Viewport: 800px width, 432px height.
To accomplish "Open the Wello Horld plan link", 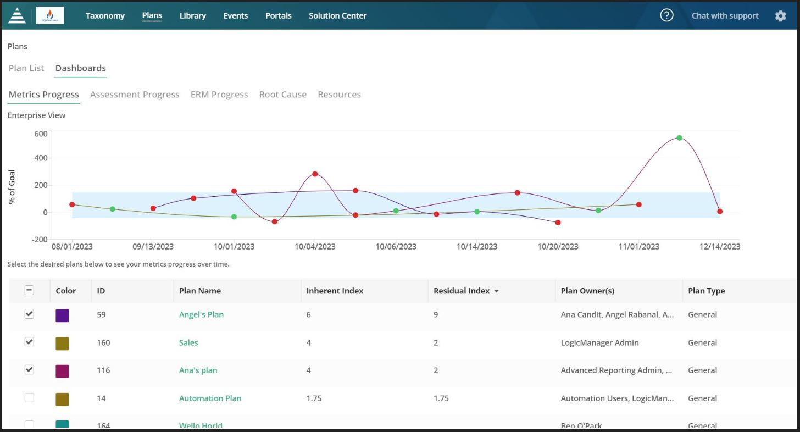I will [201, 425].
